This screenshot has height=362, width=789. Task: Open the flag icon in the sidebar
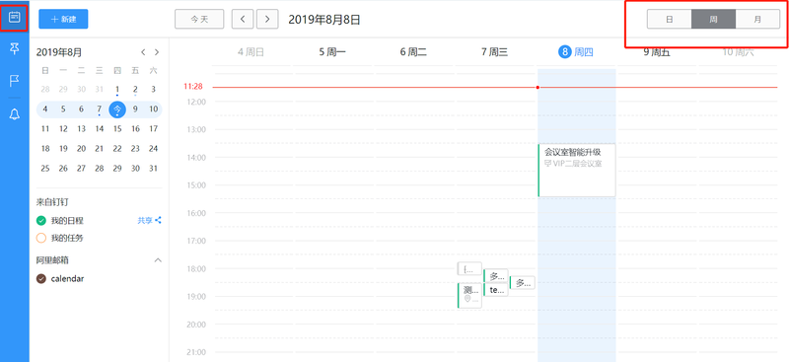(x=15, y=81)
